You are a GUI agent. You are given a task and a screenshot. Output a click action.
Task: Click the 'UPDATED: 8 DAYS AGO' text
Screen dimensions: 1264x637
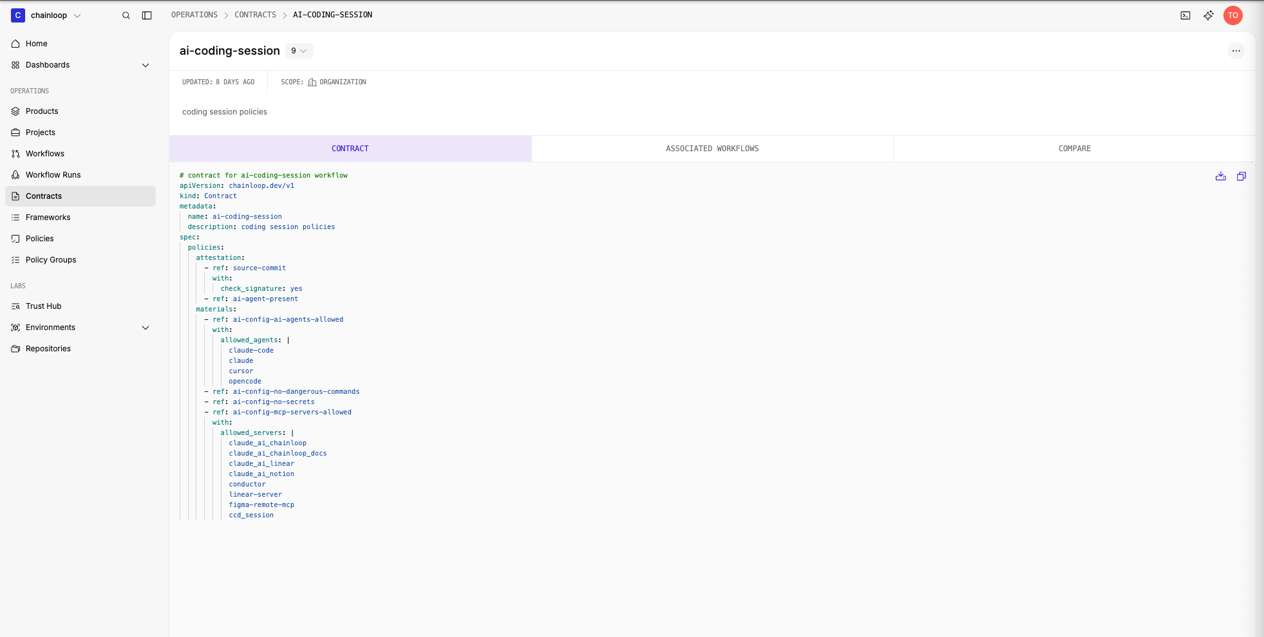[x=218, y=82]
